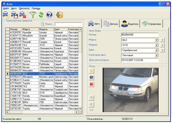Open the Справочник tab
Viewport: 172px width, 123px height.
point(151,24)
